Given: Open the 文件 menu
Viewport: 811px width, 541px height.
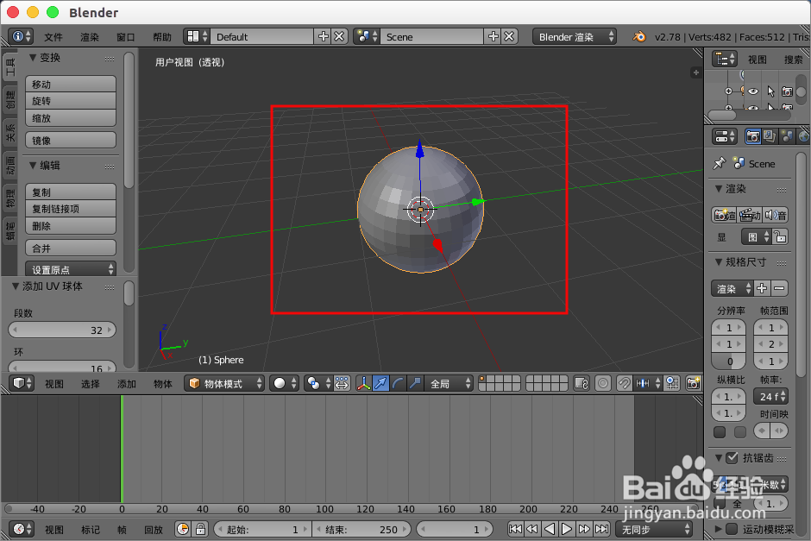Looking at the screenshot, I should coord(53,36).
